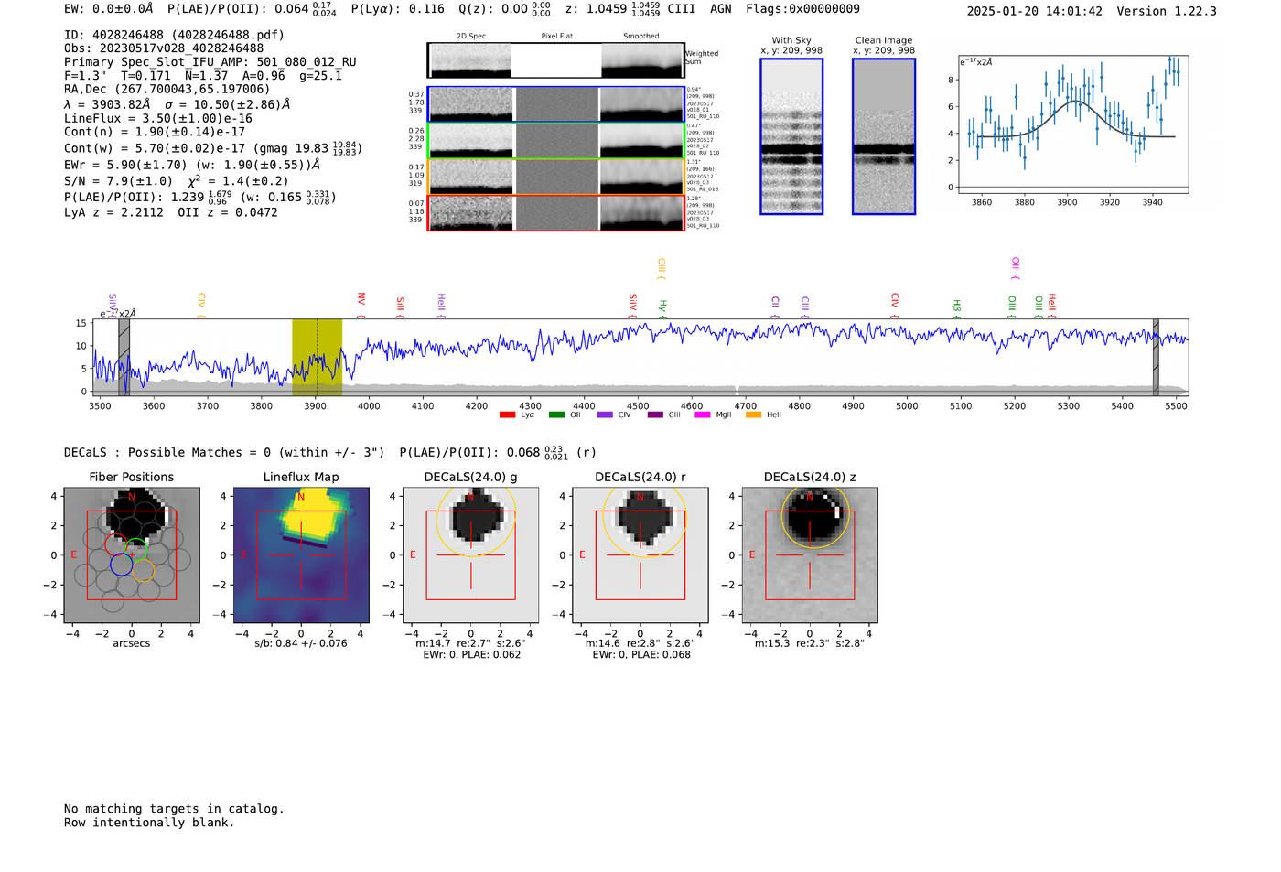Open the DECaLS(24.0) g cutout
Screen dimensions: 1281x872
(470, 554)
